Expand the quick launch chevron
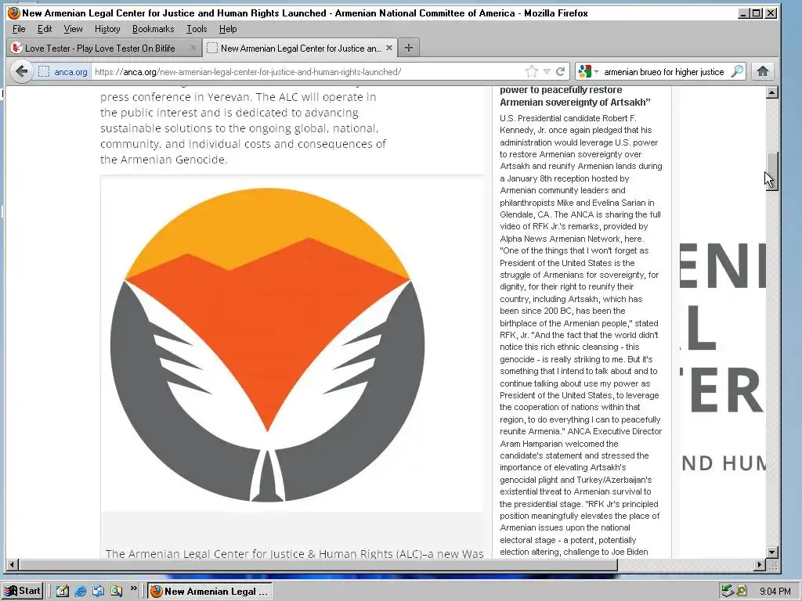802x601 pixels. (x=133, y=588)
